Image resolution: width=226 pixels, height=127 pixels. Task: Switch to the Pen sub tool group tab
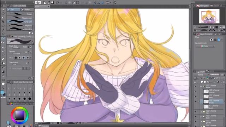pyautogui.click(x=14, y=10)
